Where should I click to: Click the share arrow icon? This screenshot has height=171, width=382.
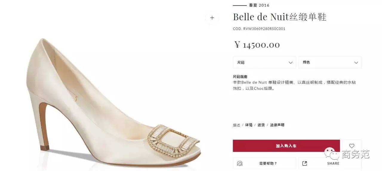[x=304, y=164]
